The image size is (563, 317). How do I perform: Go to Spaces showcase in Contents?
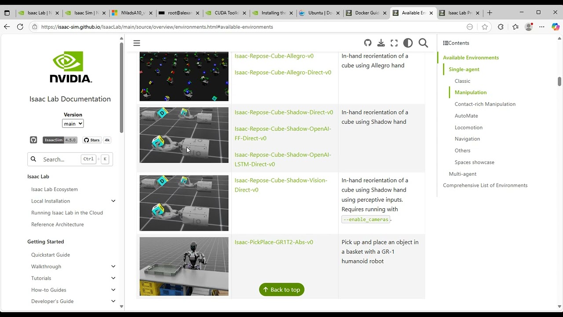click(x=475, y=162)
